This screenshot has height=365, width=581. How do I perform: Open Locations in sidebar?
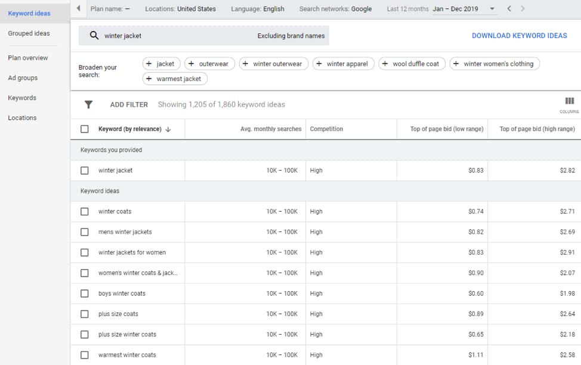tap(22, 118)
